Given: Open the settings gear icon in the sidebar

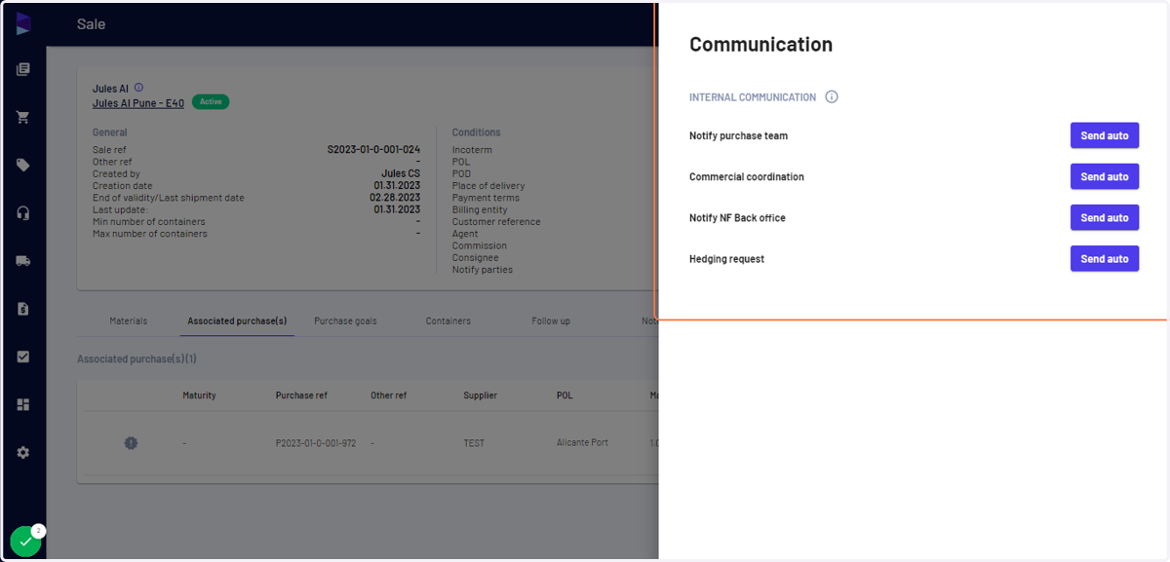Looking at the screenshot, I should tap(23, 453).
